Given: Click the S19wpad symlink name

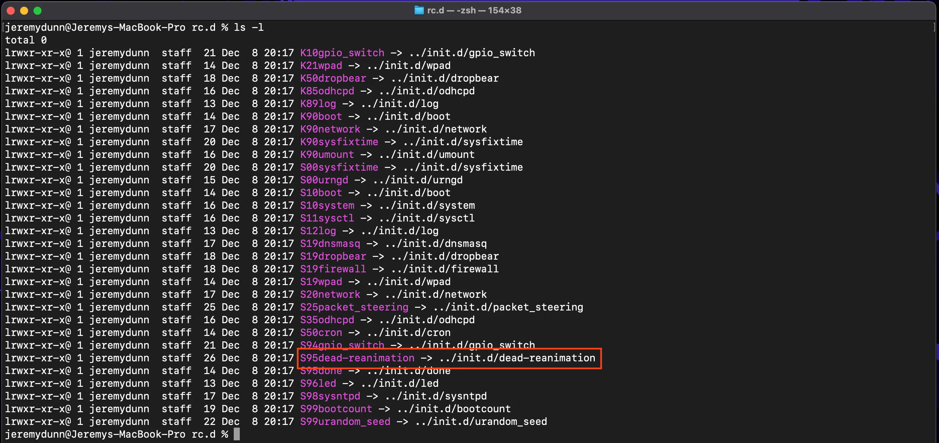Looking at the screenshot, I should [x=321, y=282].
